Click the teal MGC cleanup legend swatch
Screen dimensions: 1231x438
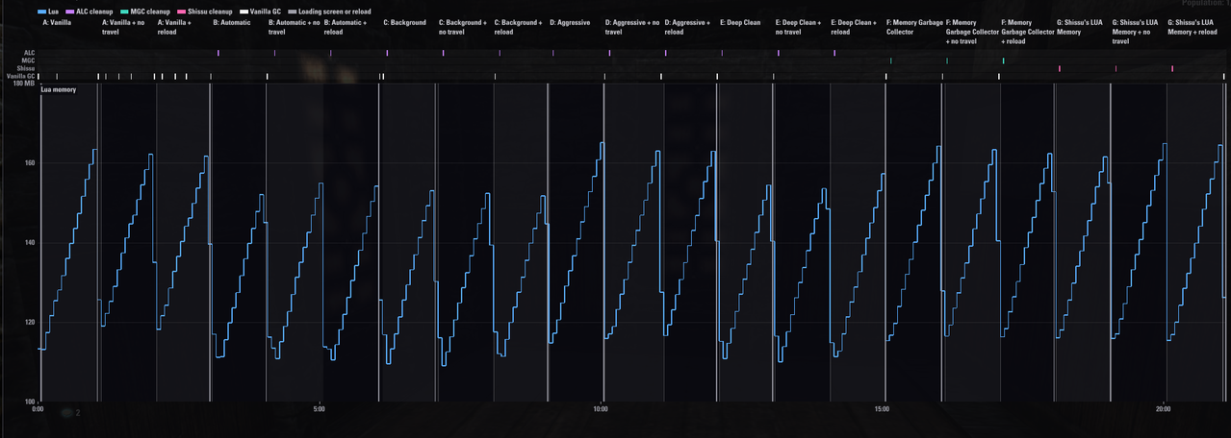(124, 12)
